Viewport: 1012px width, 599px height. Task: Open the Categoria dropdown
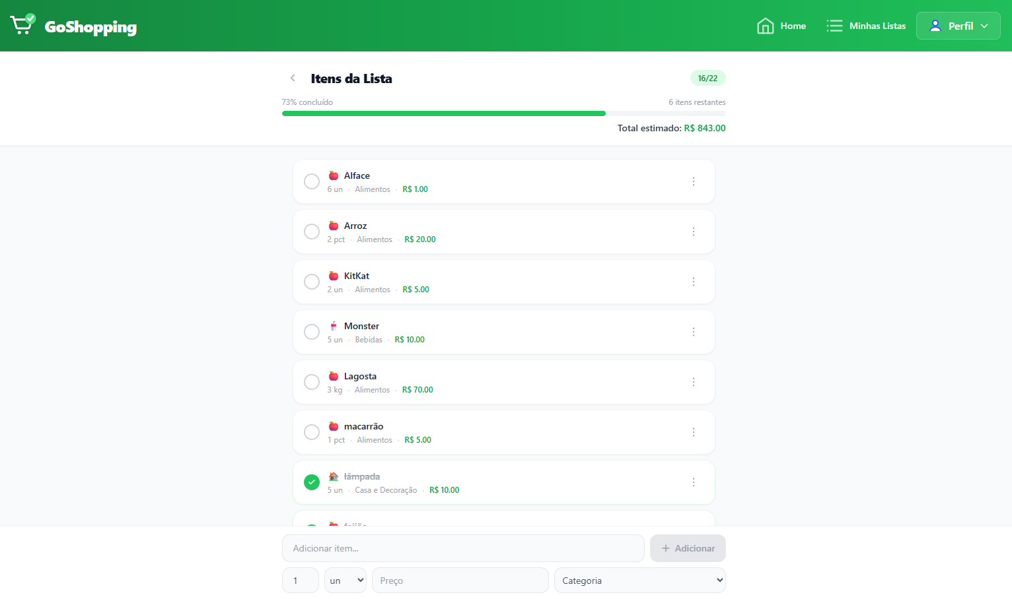click(639, 581)
